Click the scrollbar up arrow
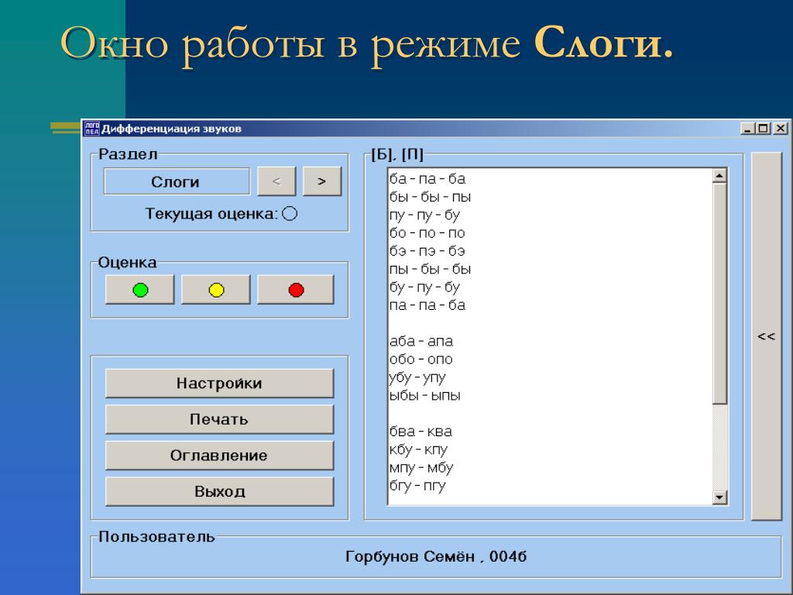793x595 pixels. [719, 176]
